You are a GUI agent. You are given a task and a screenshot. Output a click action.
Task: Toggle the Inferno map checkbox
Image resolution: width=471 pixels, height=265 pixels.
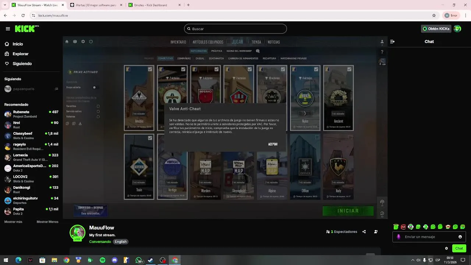click(x=216, y=69)
